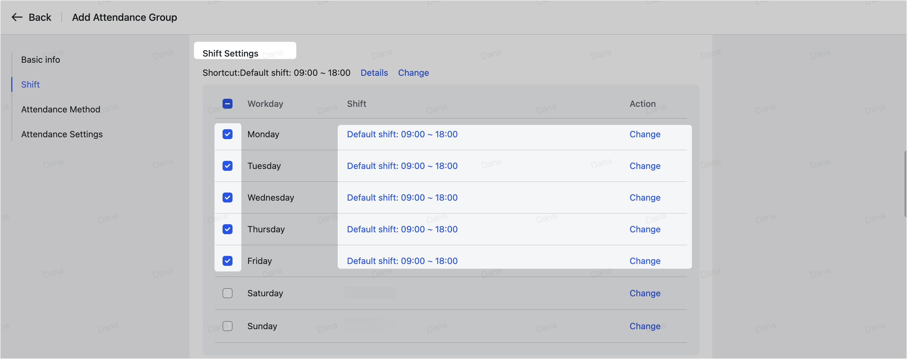Image resolution: width=907 pixels, height=359 pixels.
Task: Select the Shift section in the sidebar
Action: [30, 84]
